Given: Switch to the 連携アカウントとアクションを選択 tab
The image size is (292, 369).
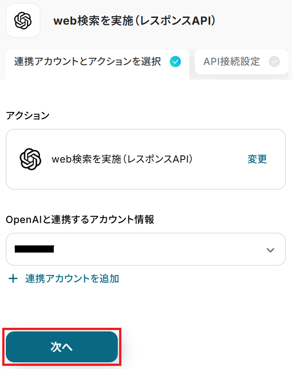Looking at the screenshot, I should 87,62.
